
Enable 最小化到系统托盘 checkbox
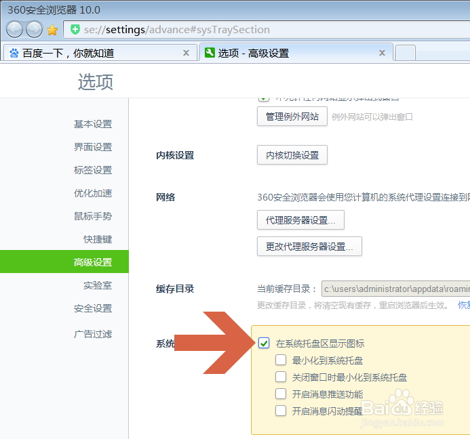[x=281, y=360]
